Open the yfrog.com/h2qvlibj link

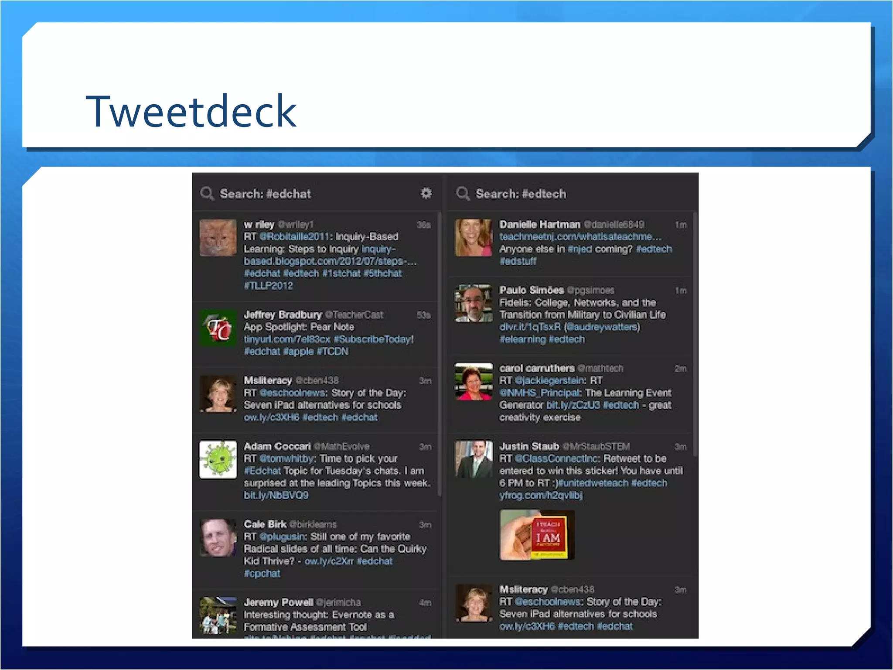point(541,495)
